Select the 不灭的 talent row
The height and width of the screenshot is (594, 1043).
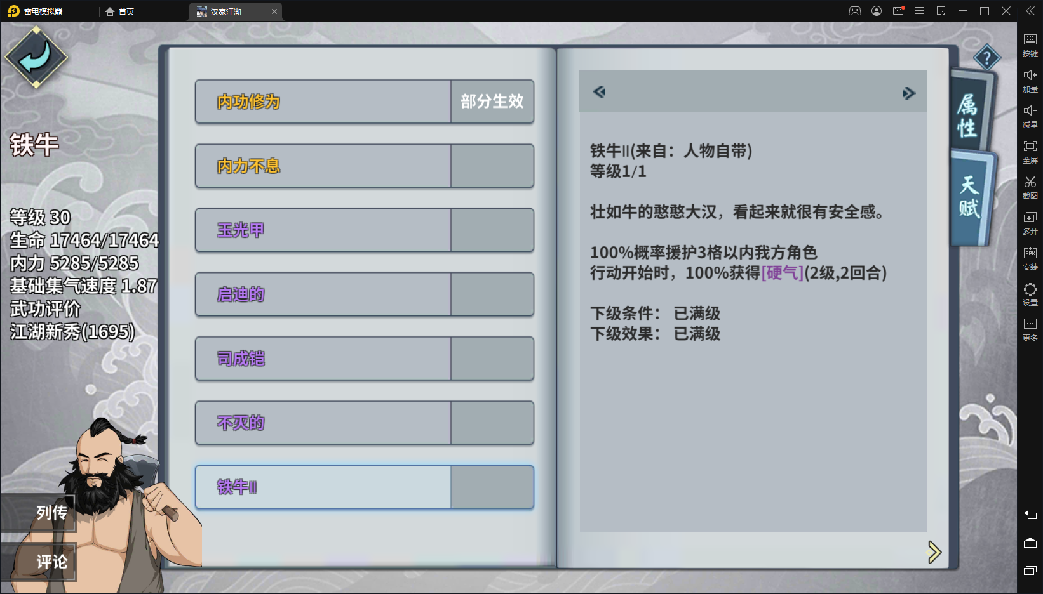click(x=364, y=423)
